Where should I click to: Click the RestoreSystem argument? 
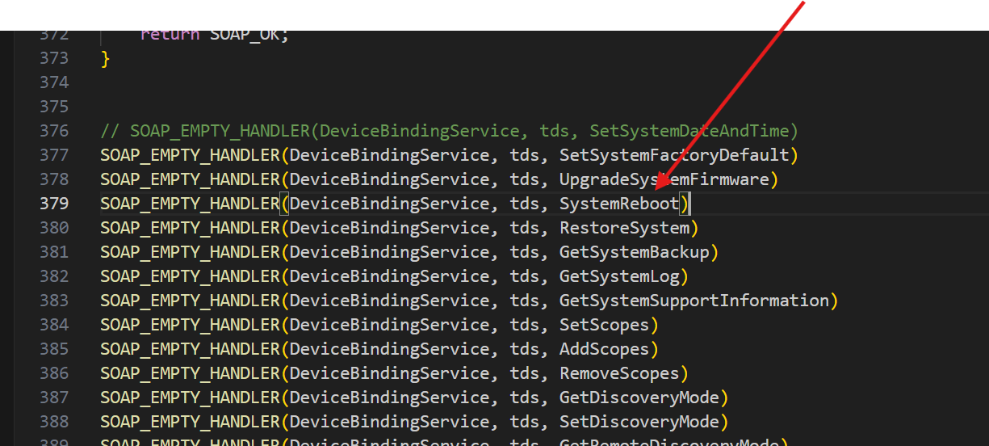point(624,228)
